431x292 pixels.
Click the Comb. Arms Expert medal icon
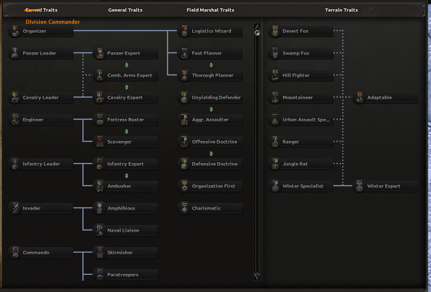coord(100,75)
